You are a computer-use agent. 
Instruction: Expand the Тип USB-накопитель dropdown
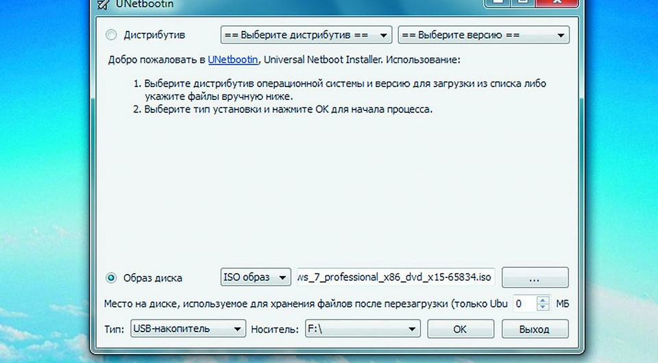pos(187,329)
